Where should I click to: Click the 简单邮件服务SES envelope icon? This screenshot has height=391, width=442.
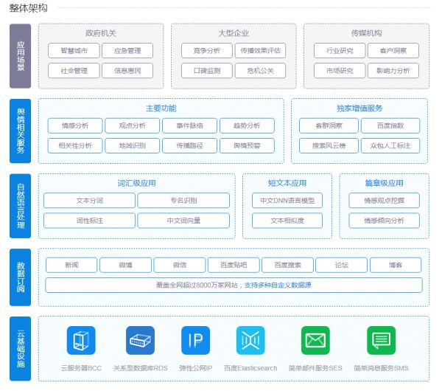coord(315,340)
